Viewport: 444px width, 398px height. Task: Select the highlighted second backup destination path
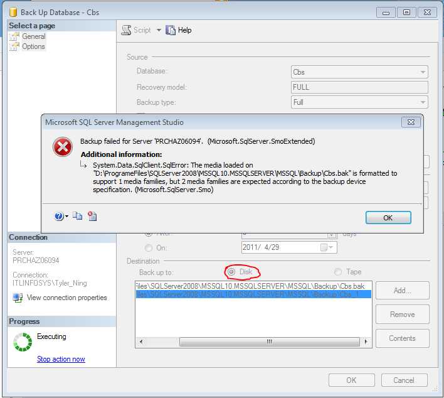tap(253, 294)
